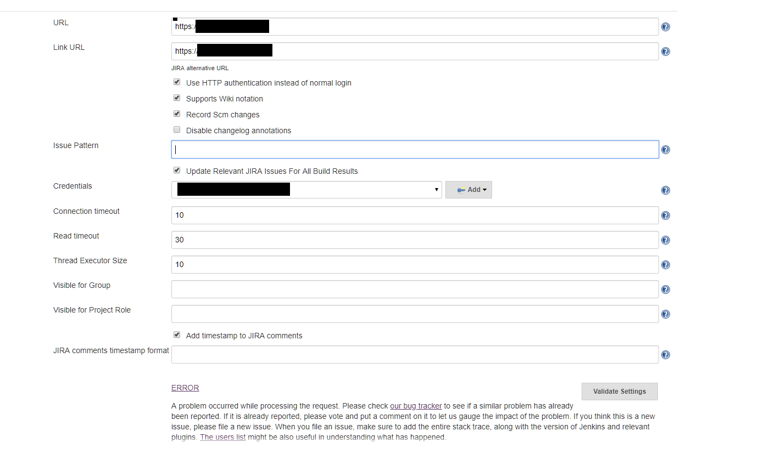
Task: Click help icon beside URL field
Action: tap(665, 27)
